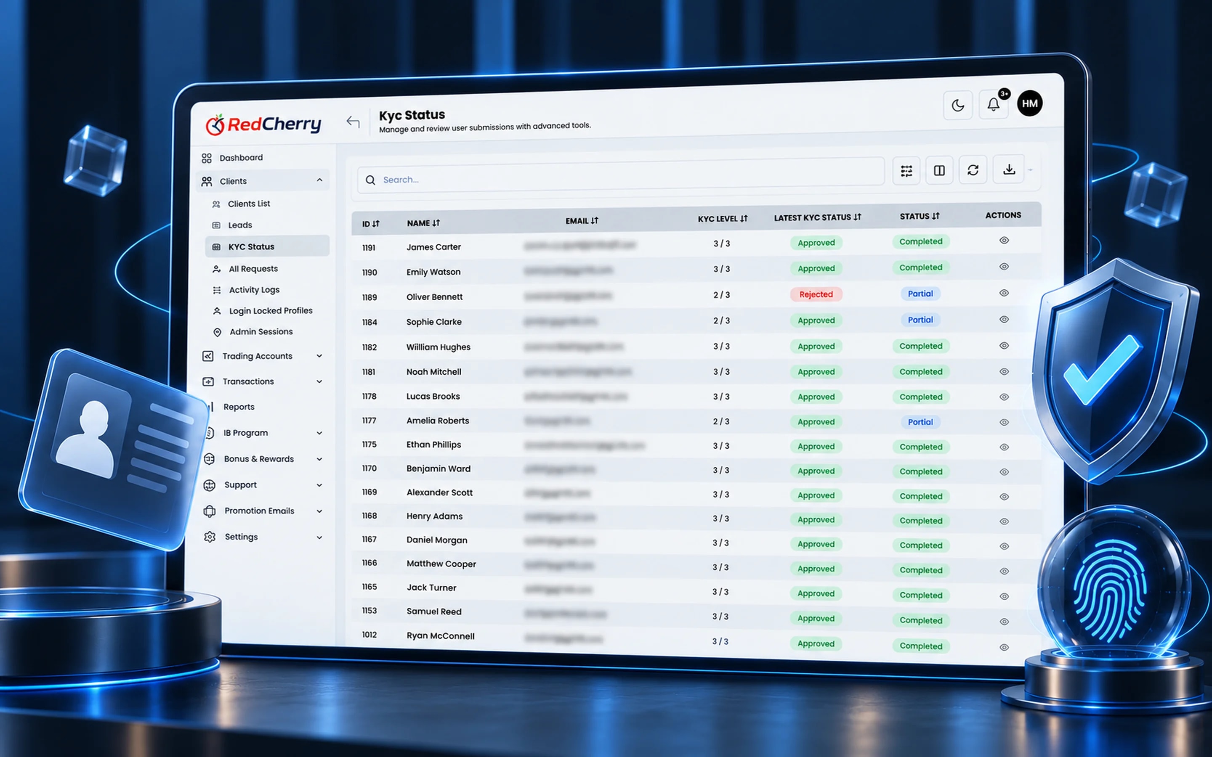This screenshot has height=757, width=1212.
Task: Open notifications bell icon
Action: 994,104
